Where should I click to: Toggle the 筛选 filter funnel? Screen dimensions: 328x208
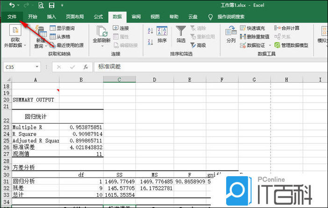181,34
